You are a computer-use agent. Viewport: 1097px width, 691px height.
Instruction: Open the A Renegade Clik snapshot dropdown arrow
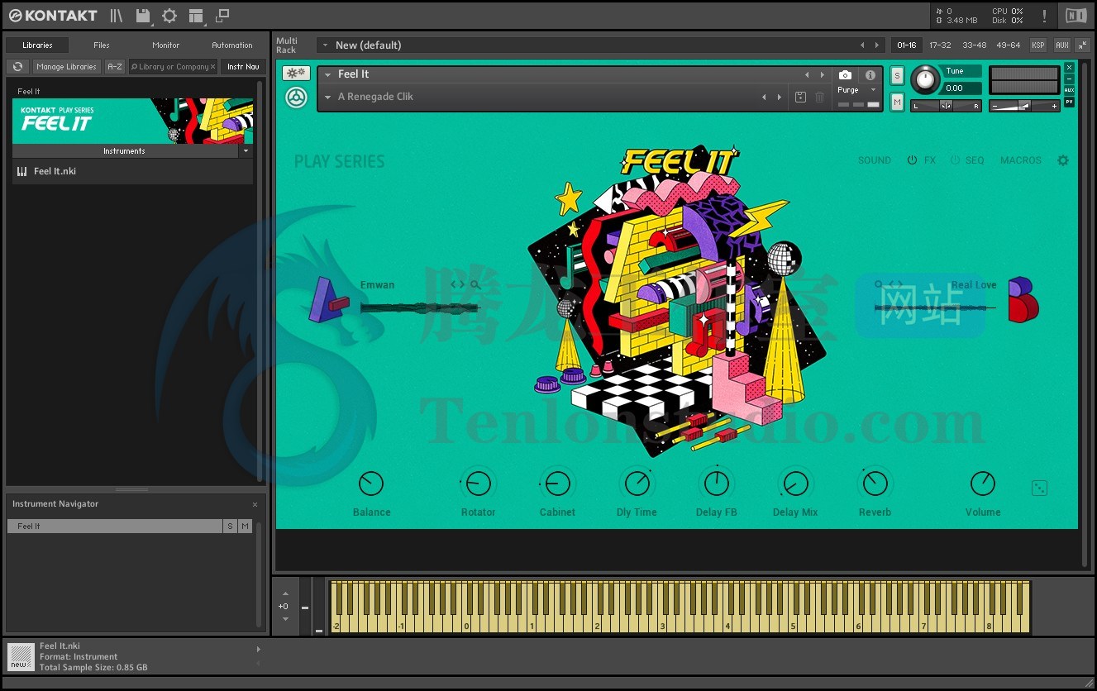pos(327,97)
